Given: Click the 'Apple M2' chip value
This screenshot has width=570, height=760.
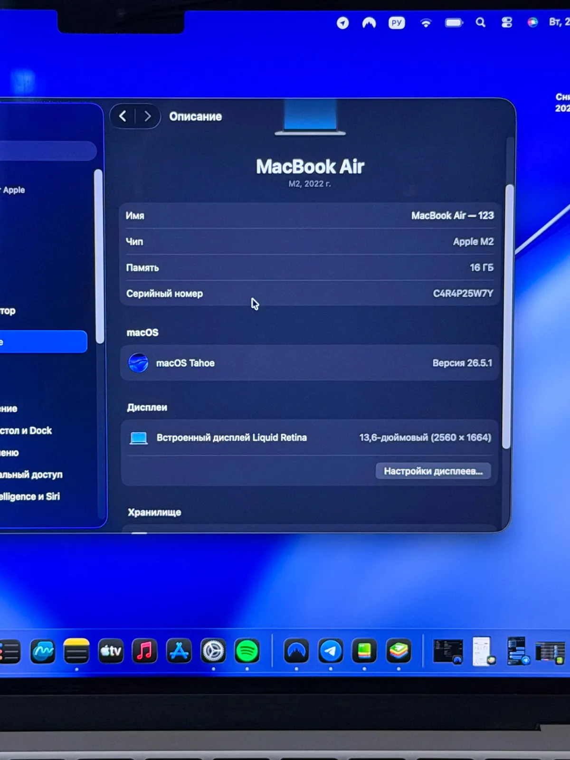Looking at the screenshot, I should coord(474,242).
